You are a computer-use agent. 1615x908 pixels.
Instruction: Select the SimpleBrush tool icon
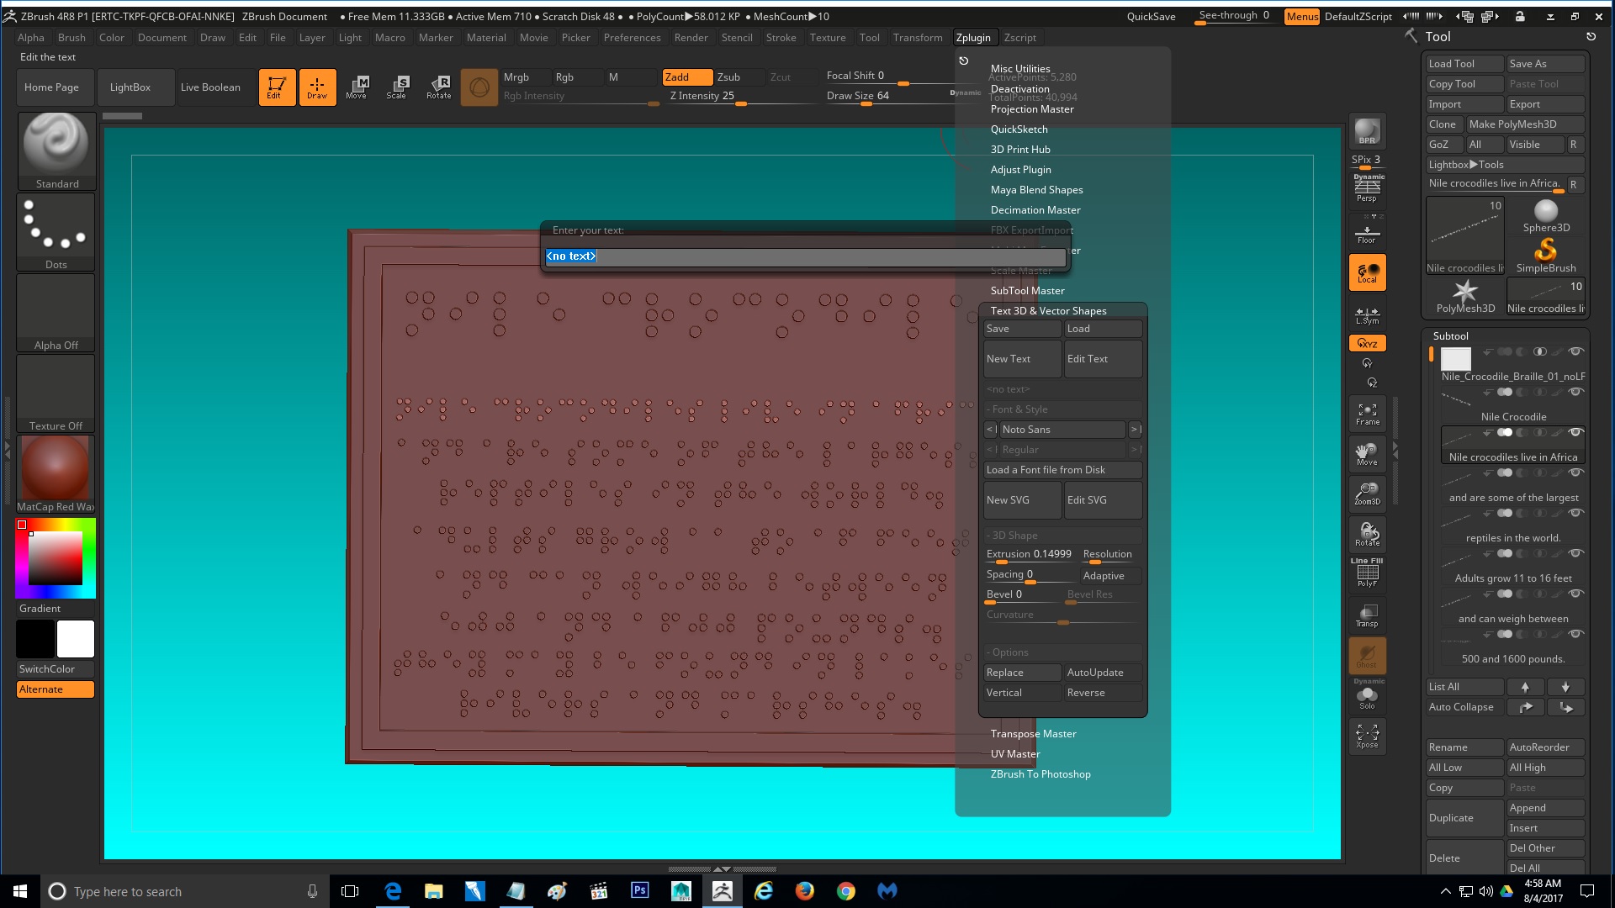pos(1545,256)
